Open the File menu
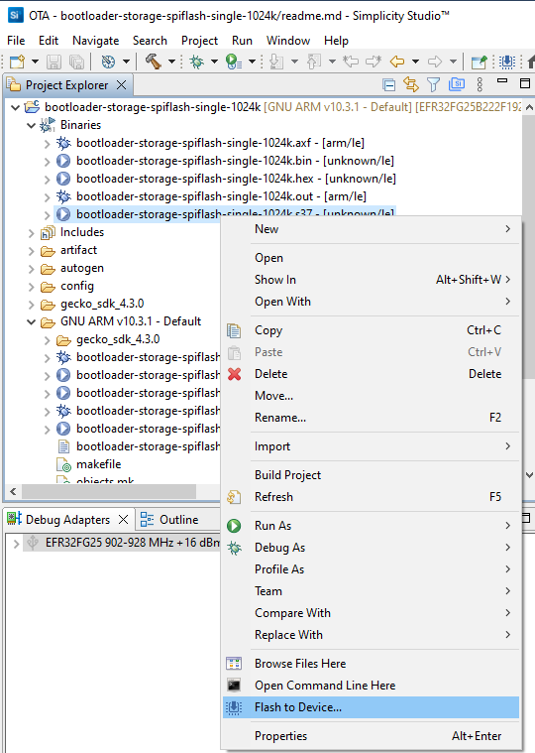 point(16,41)
